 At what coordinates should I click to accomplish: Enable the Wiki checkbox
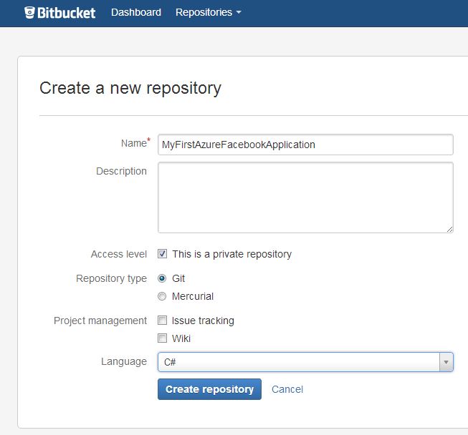(x=163, y=338)
